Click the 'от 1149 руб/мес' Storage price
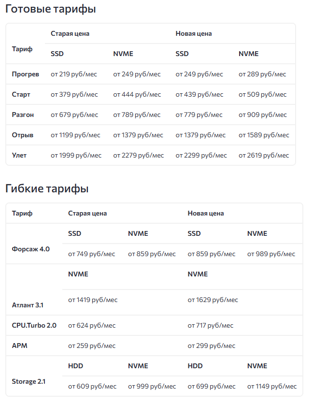 tap(272, 387)
